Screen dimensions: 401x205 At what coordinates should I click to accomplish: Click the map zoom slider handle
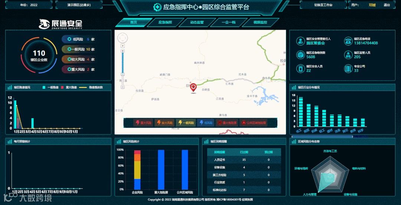123,74
